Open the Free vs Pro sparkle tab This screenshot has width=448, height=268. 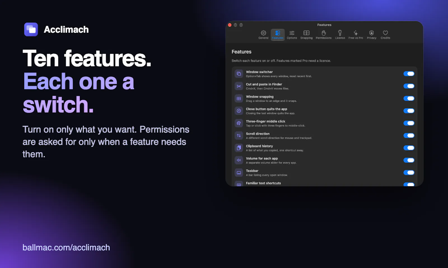click(356, 35)
